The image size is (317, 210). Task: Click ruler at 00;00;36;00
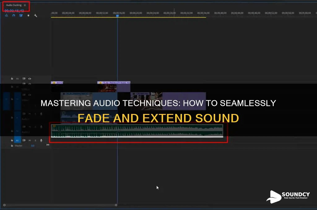pyautogui.click(x=203, y=13)
